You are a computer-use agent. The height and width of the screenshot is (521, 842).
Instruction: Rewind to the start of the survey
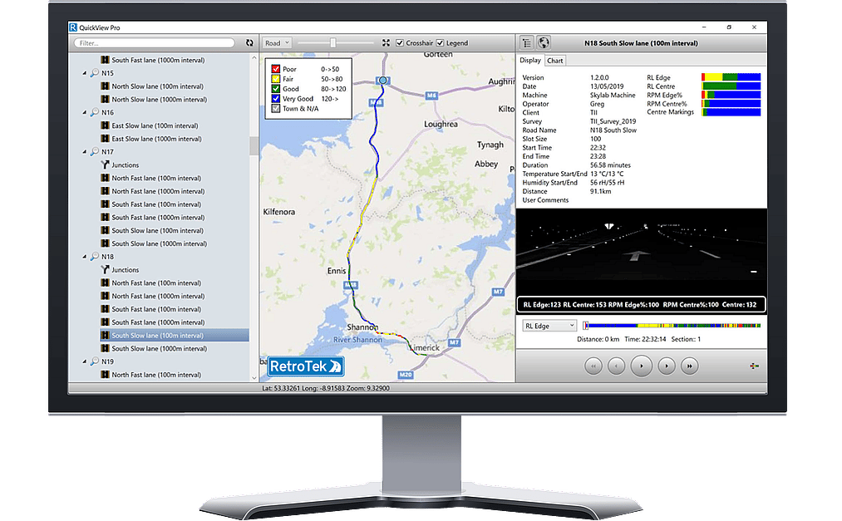tap(593, 365)
